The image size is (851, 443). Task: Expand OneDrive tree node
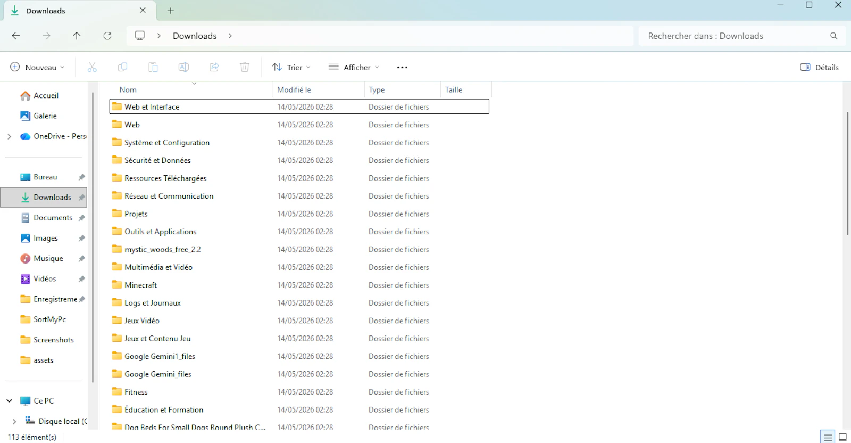tap(9, 136)
